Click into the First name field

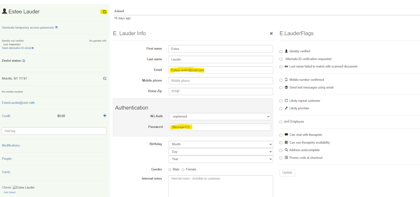(x=220, y=49)
